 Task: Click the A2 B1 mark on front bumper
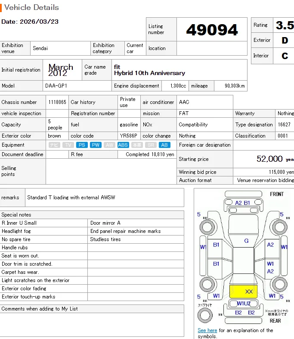point(242,203)
